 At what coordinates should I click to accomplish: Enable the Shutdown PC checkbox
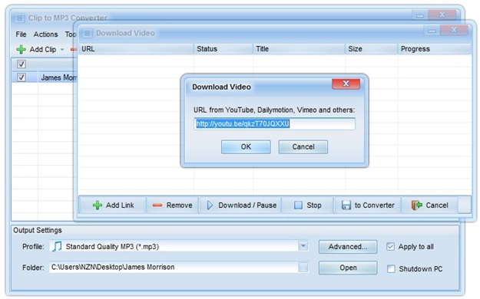(391, 269)
